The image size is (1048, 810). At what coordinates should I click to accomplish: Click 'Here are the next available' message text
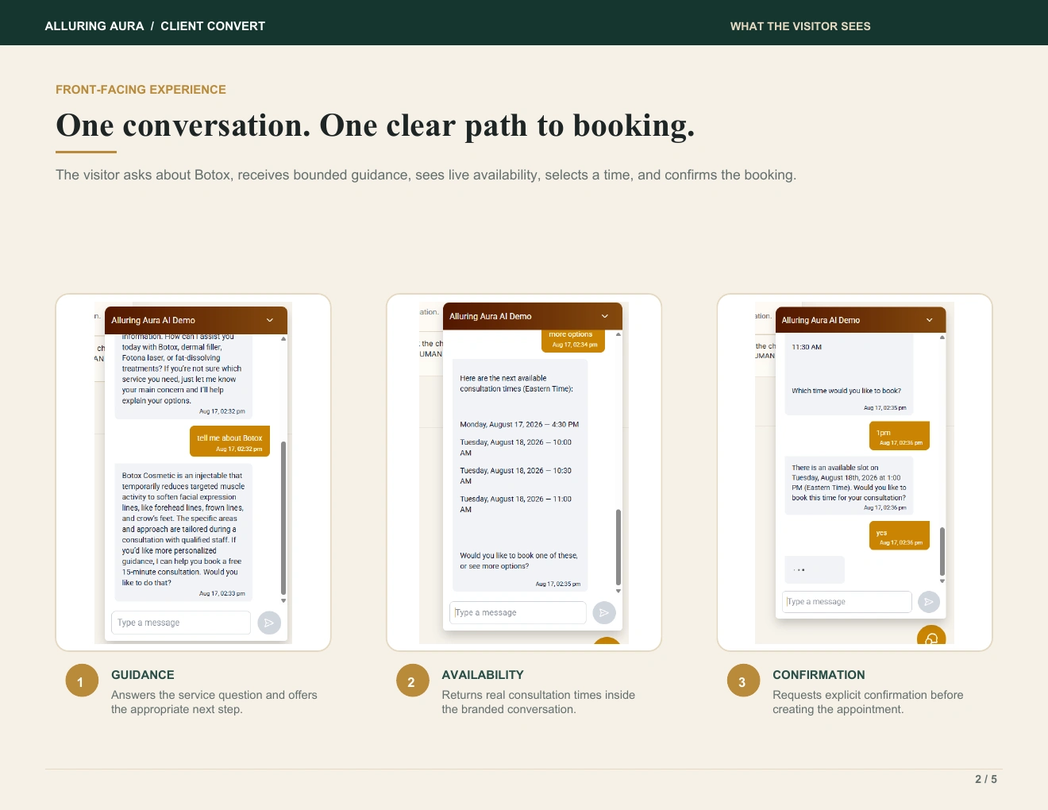pyautogui.click(x=517, y=384)
